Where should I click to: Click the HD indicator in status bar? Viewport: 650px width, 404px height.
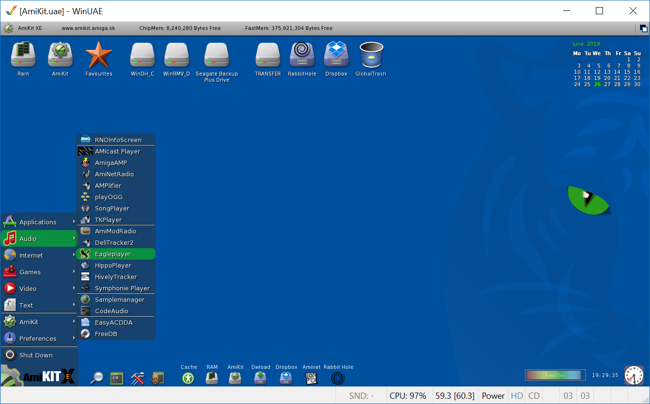pyautogui.click(x=517, y=396)
